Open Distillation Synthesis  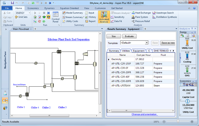pyautogui.click(x=165, y=17)
